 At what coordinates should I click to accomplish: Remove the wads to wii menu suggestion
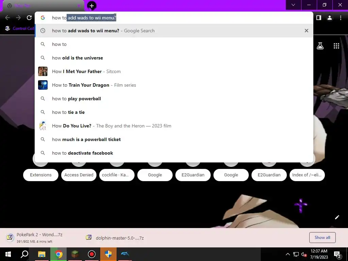click(306, 31)
